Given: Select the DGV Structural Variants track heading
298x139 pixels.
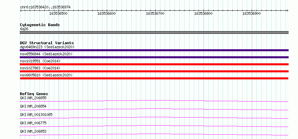Looking at the screenshot, I should (x=47, y=43).
